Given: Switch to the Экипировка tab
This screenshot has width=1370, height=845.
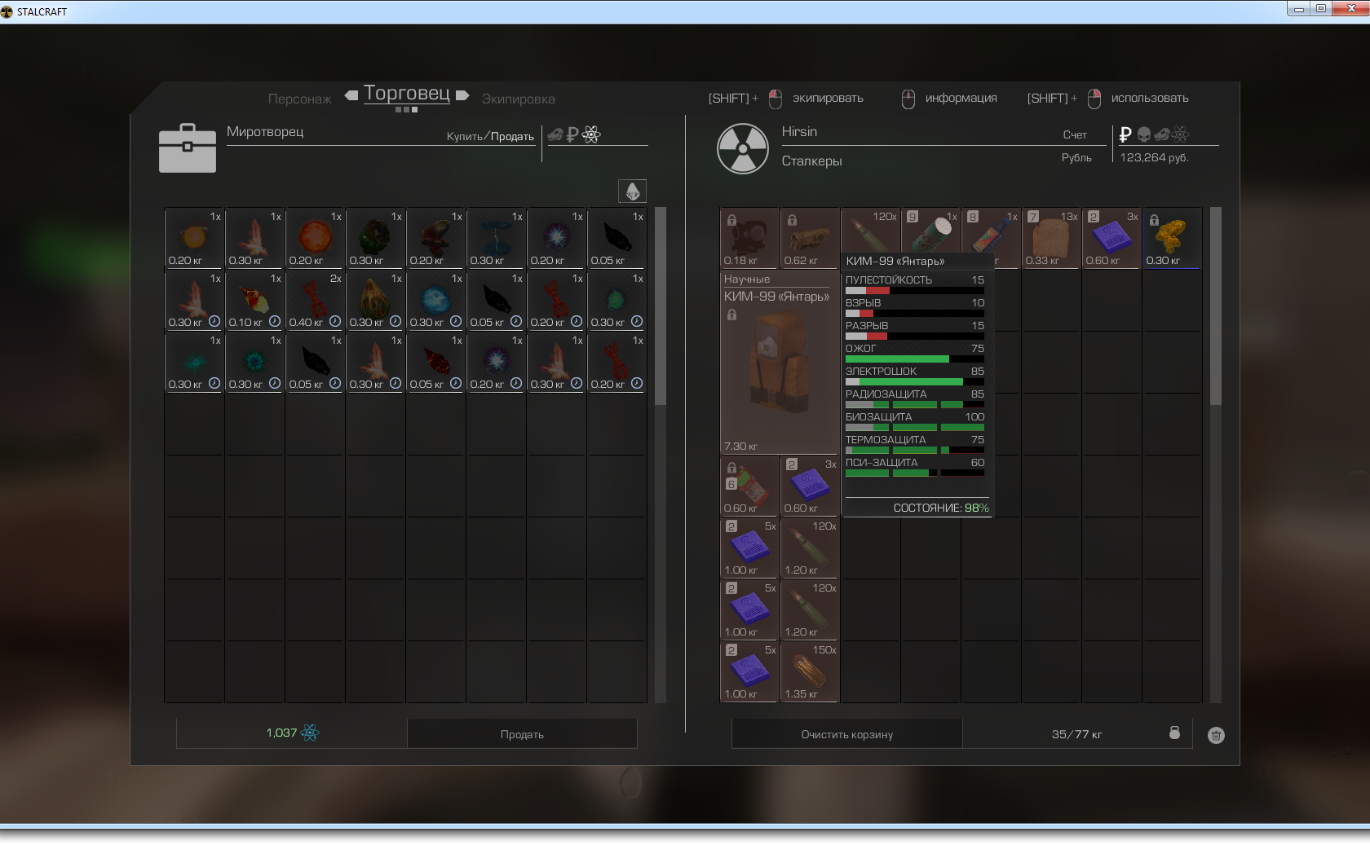Looking at the screenshot, I should [518, 99].
